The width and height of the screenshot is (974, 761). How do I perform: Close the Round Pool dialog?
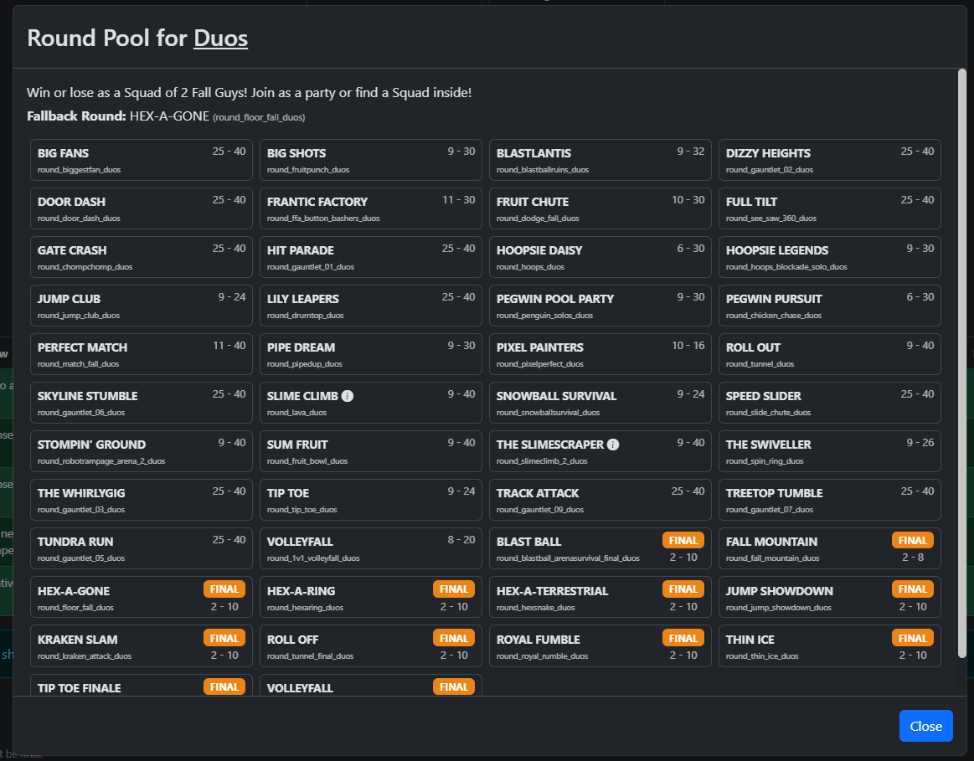(925, 726)
